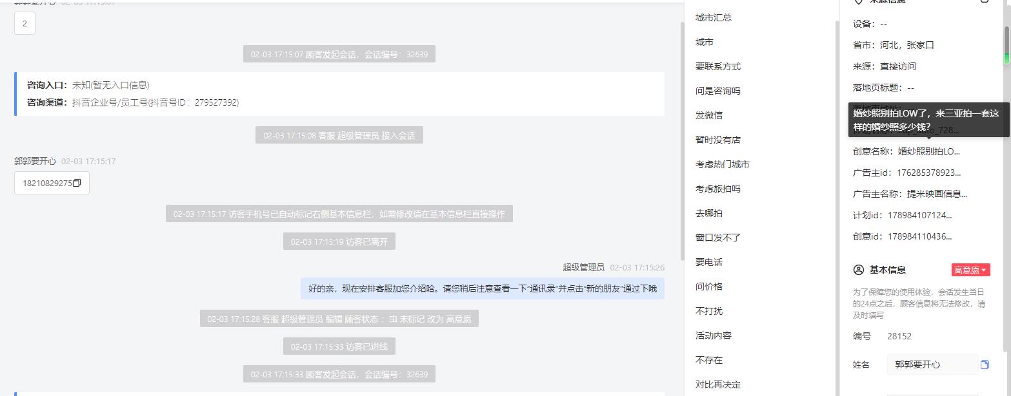The image size is (1011, 396).
Task: Select 考虑旅拍吗 from quick replies
Action: [718, 189]
